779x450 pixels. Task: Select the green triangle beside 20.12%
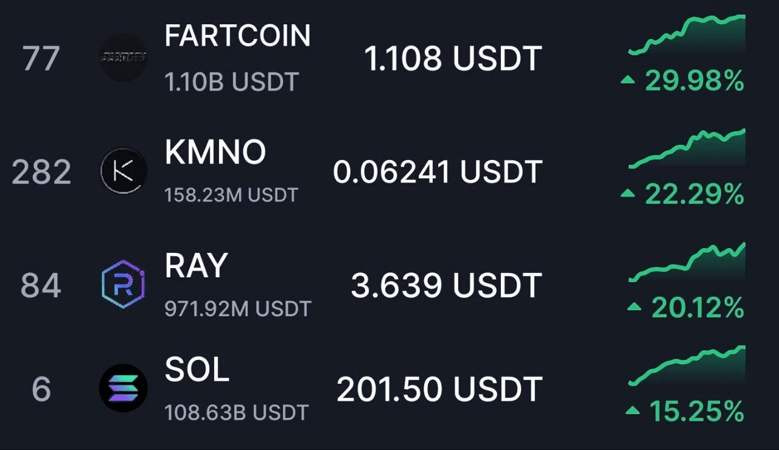[x=635, y=307]
